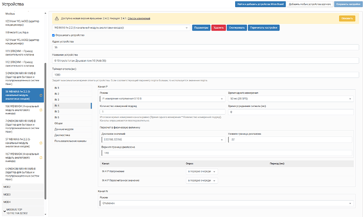Click the 'Скопировать' button
Image resolution: width=363 pixels, height=217 pixels.
(237, 28)
